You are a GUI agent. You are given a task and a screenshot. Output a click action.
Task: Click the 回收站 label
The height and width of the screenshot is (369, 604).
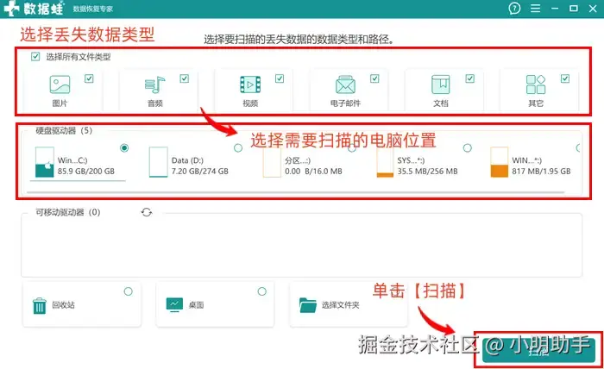click(63, 305)
